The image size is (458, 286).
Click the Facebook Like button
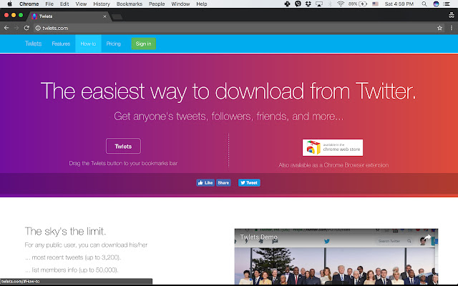point(205,183)
